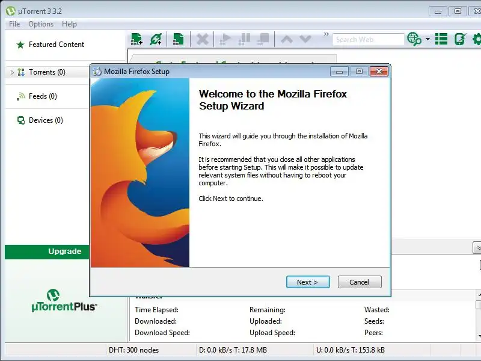This screenshot has width=481, height=361.
Task: Expand the toolbar overflow chevron
Action: 326,34
